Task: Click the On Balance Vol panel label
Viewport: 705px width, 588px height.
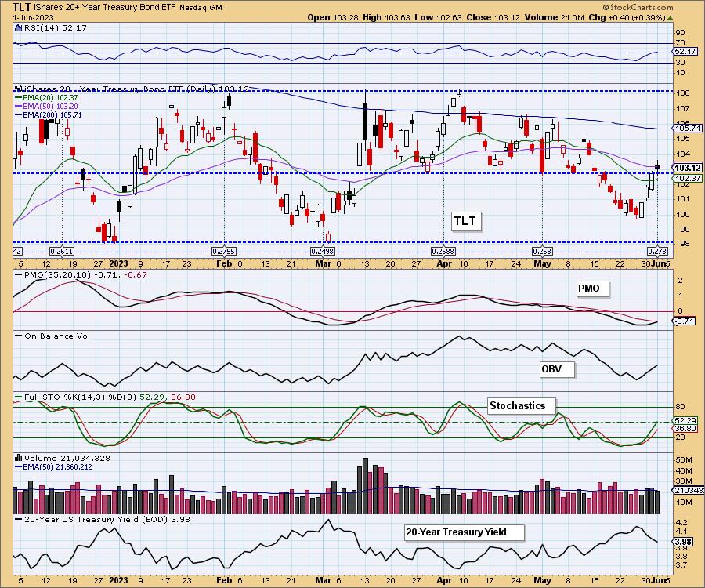Action: tap(52, 336)
